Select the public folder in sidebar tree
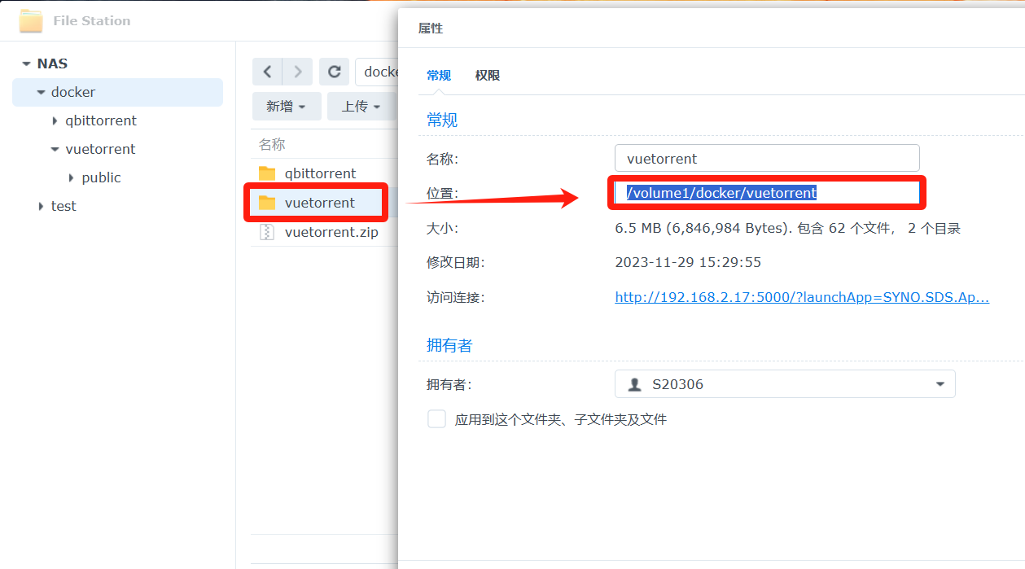Viewport: 1025px width, 569px height. click(101, 177)
